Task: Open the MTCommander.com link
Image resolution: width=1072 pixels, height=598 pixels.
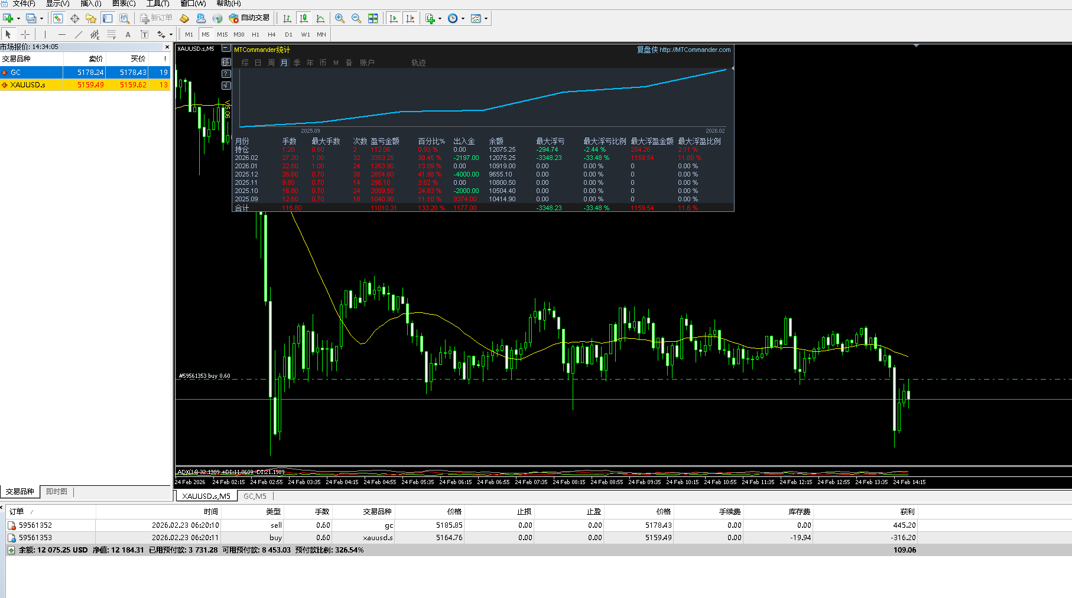Action: tap(695, 50)
